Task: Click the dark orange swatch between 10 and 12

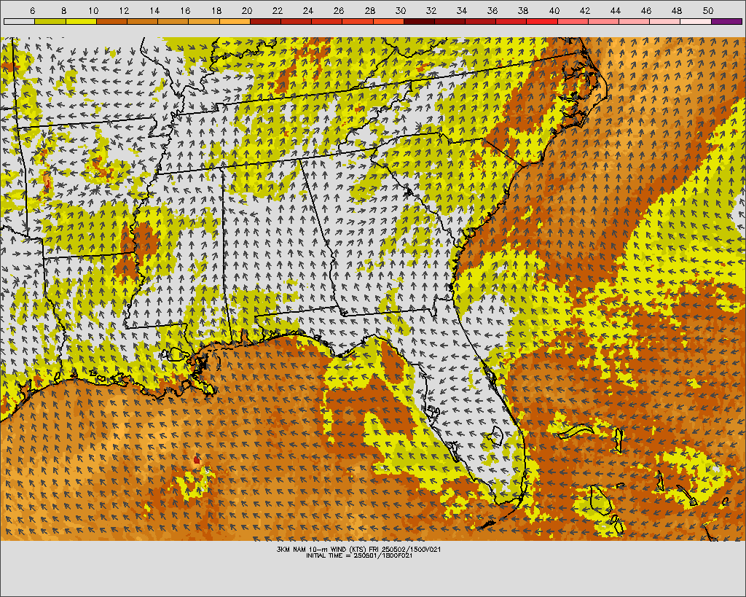Action: [111, 21]
